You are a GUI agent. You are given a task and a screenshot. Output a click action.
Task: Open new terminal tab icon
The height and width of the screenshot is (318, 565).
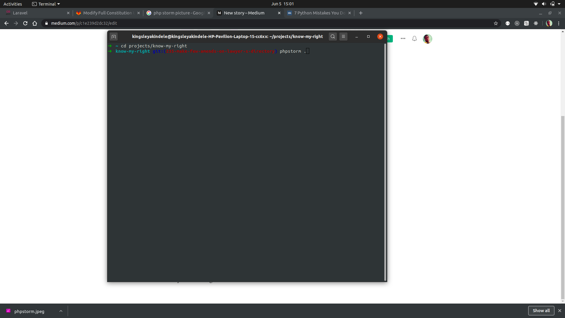click(x=114, y=37)
